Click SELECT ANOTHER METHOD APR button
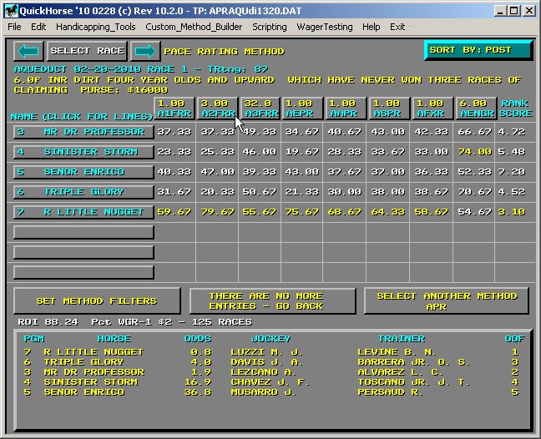The width and height of the screenshot is (541, 439). (447, 301)
